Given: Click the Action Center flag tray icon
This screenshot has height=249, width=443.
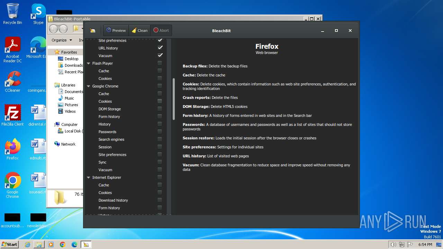Looking at the screenshot, I should [410, 245].
